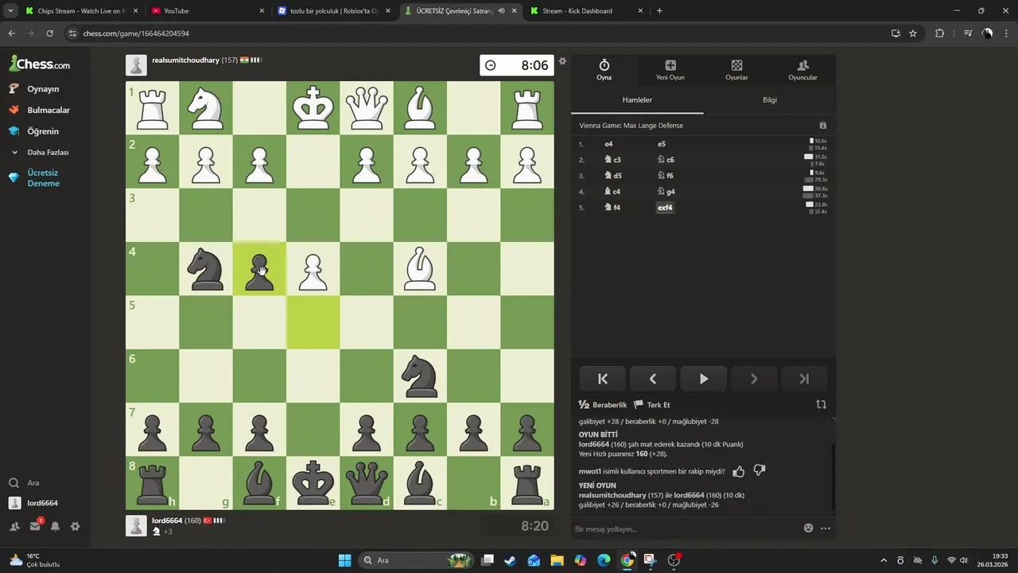Open the Windows Start menu
The height and width of the screenshot is (573, 1018).
[x=344, y=560]
